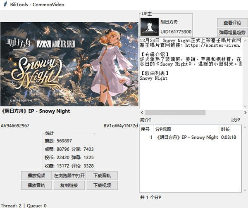This screenshot has width=248, height=208.
Task: Collapse description with 简介↑ label
Action: (145, 120)
